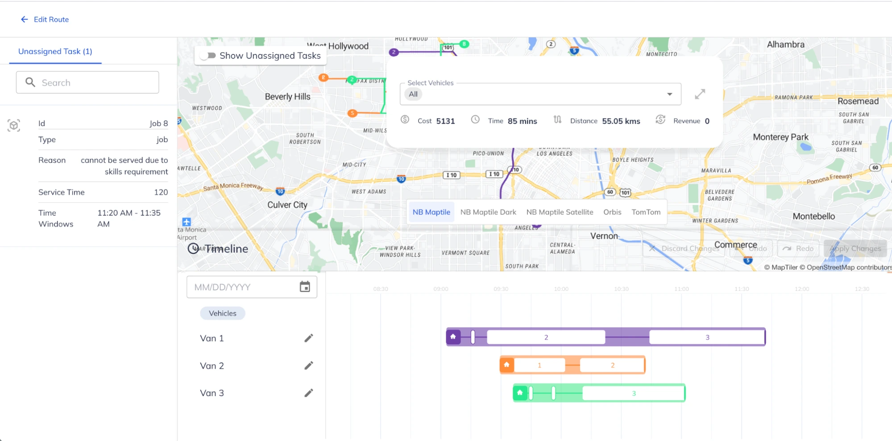Choose the TomTom map style

coord(646,212)
